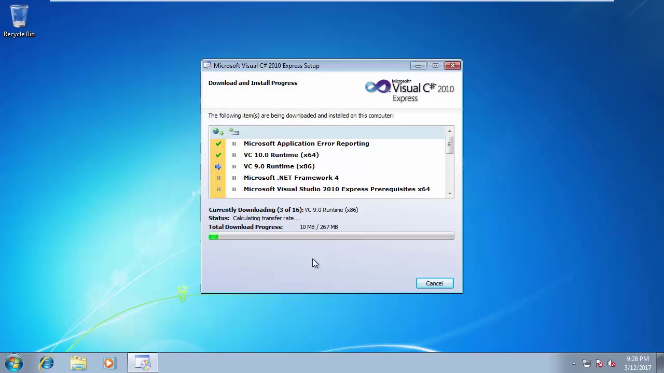Select 'Microsoft .NET Framework 4' list row
664x373 pixels.
click(x=327, y=178)
